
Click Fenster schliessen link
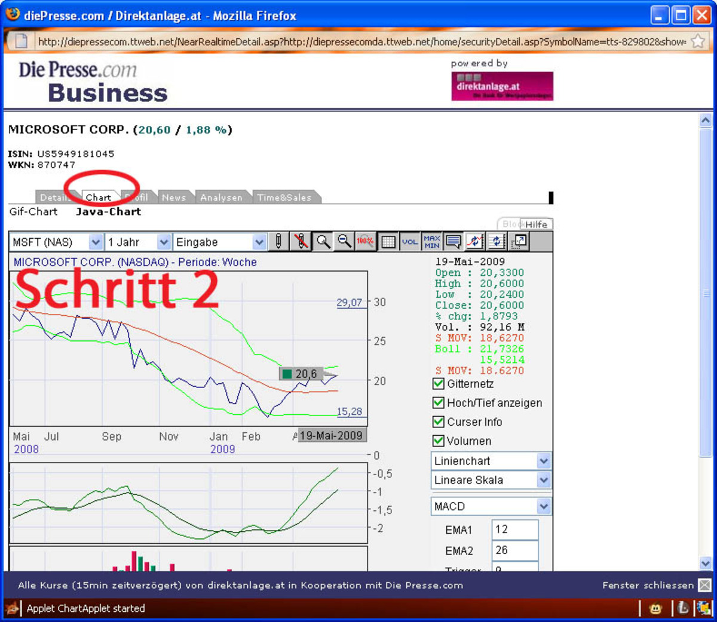(x=648, y=586)
